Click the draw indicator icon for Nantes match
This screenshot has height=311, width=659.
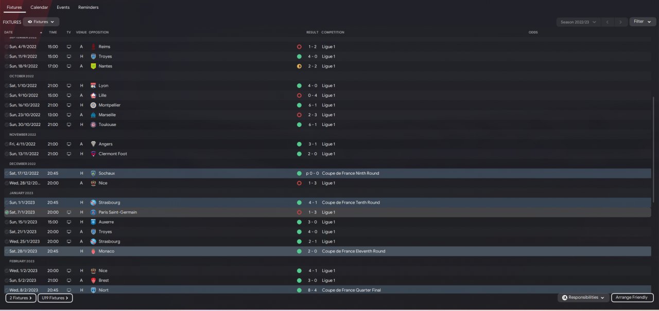[x=299, y=66]
